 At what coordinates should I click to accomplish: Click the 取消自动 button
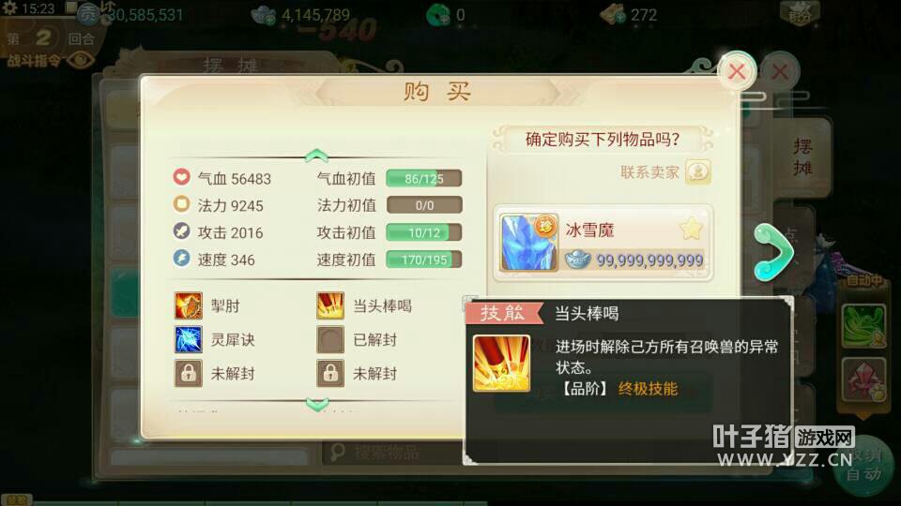(x=863, y=466)
